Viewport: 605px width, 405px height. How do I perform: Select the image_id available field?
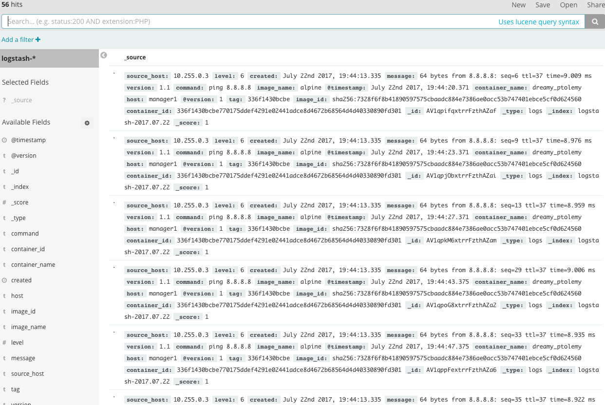click(x=23, y=312)
